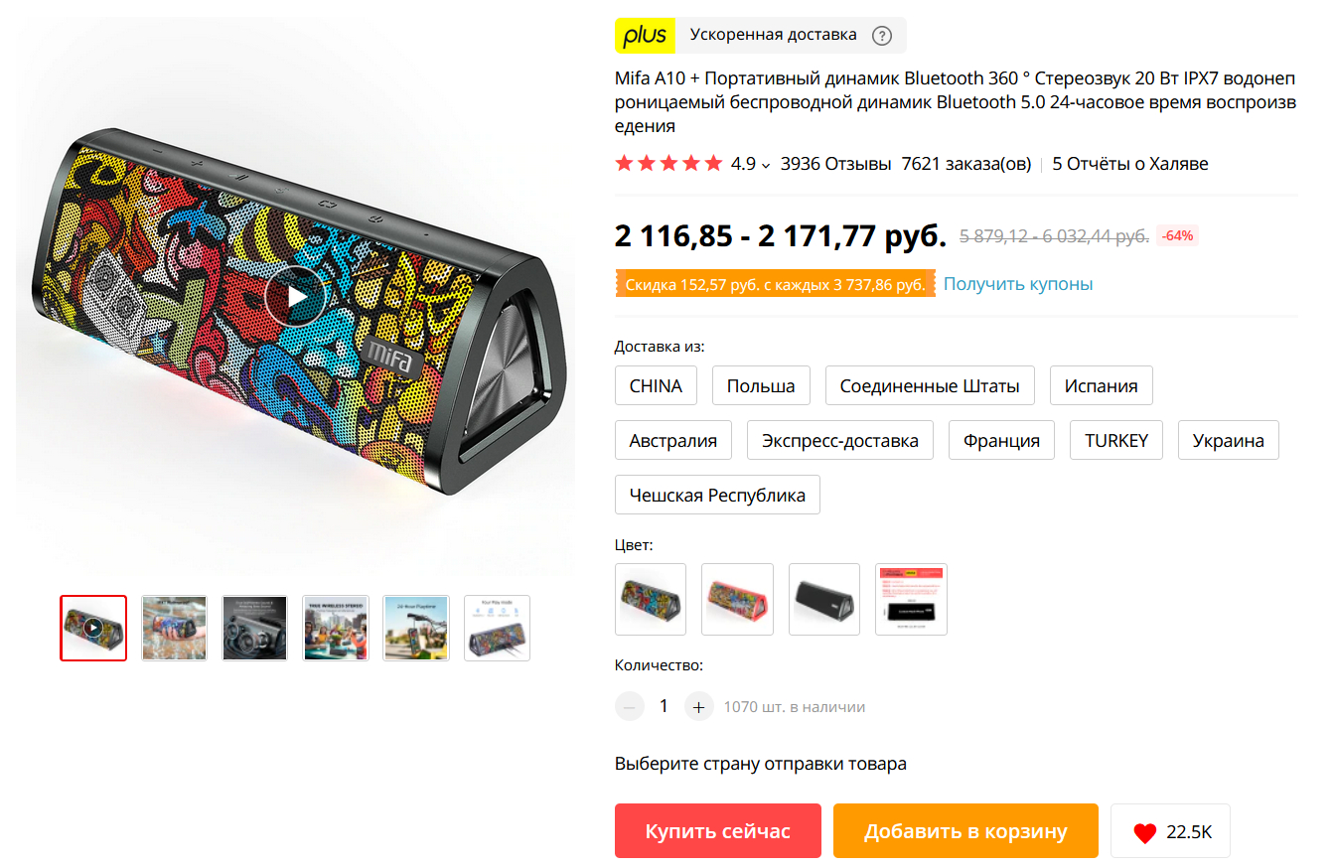The image size is (1333, 868).
Task: Choose the black speaker color option
Action: coord(824,599)
